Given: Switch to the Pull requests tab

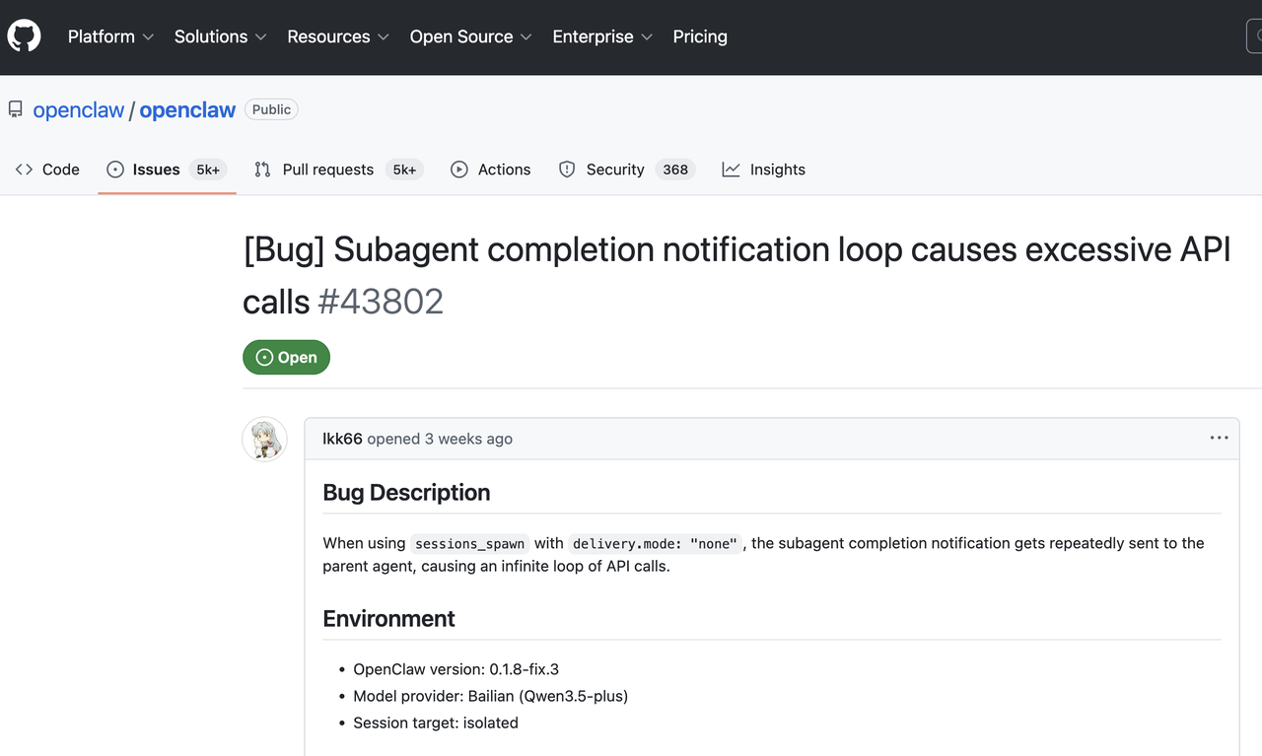Looking at the screenshot, I should (338, 170).
